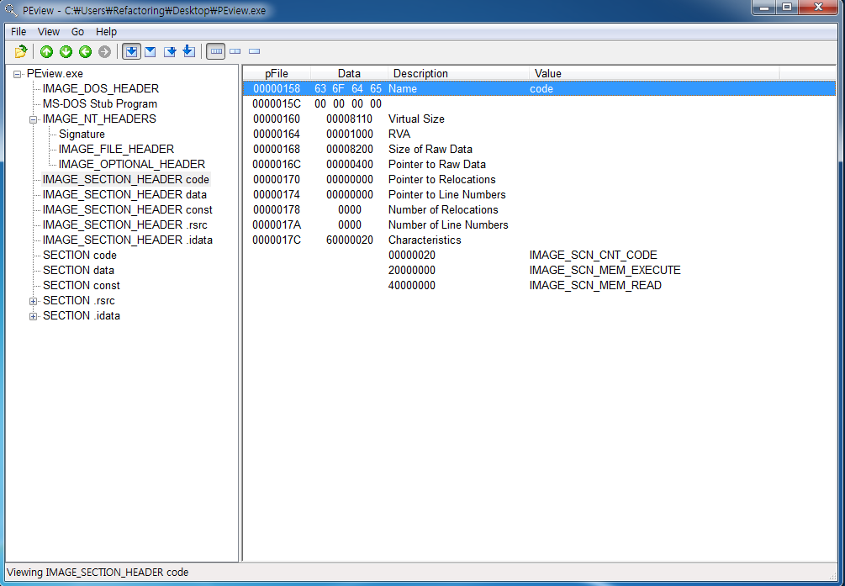Viewport: 845px width, 586px height.
Task: Open the Help menu
Action: point(106,31)
